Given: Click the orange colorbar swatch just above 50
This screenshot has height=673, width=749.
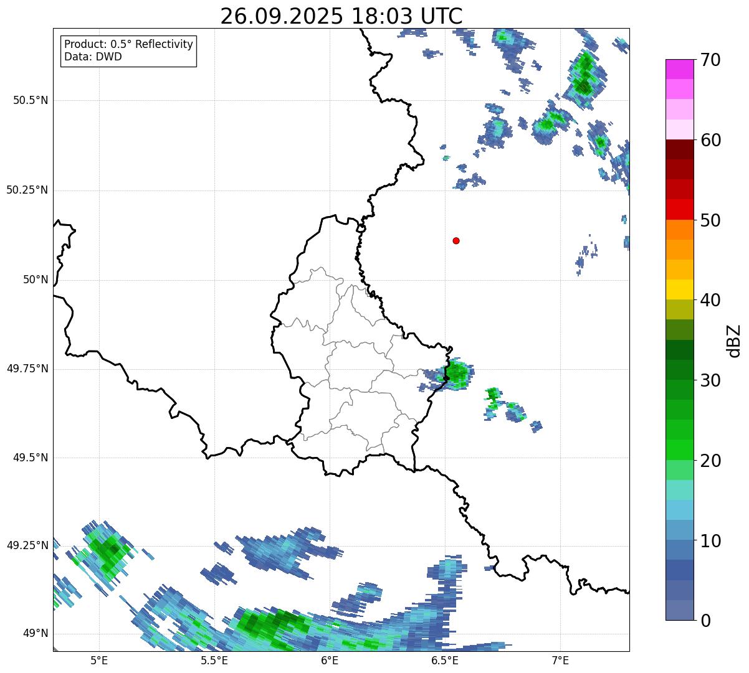Looking at the screenshot, I should pyautogui.click(x=680, y=229).
